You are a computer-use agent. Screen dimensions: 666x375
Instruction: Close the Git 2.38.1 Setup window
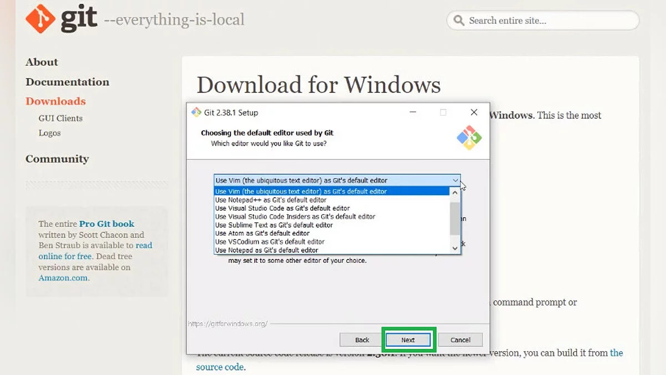tap(474, 112)
